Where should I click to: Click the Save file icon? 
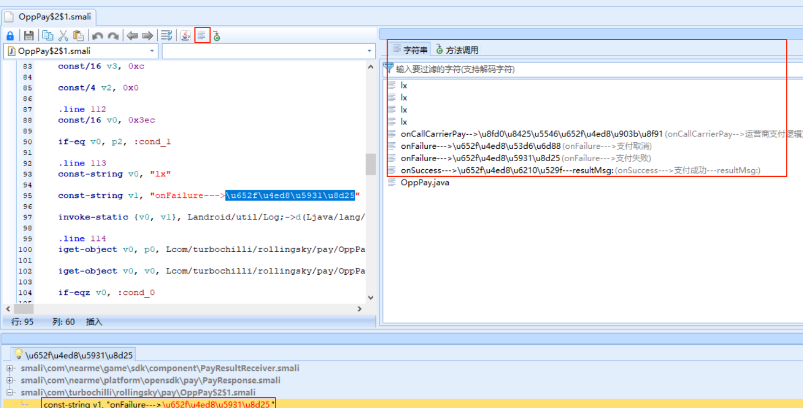click(28, 35)
